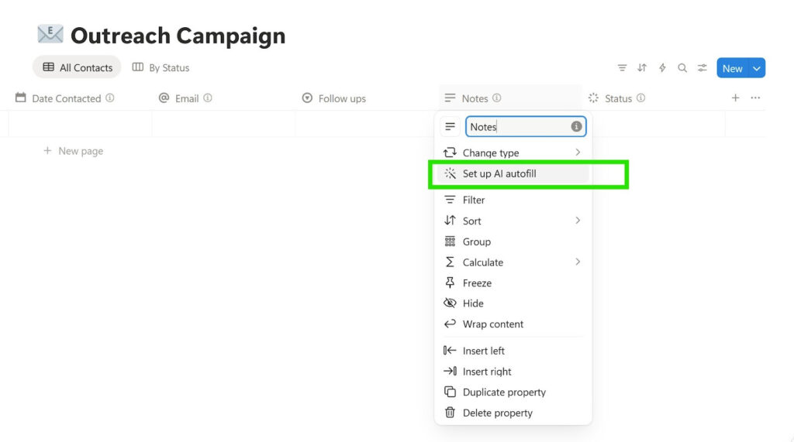Image resolution: width=794 pixels, height=442 pixels.
Task: Choose Insert left
Action: (x=513, y=351)
